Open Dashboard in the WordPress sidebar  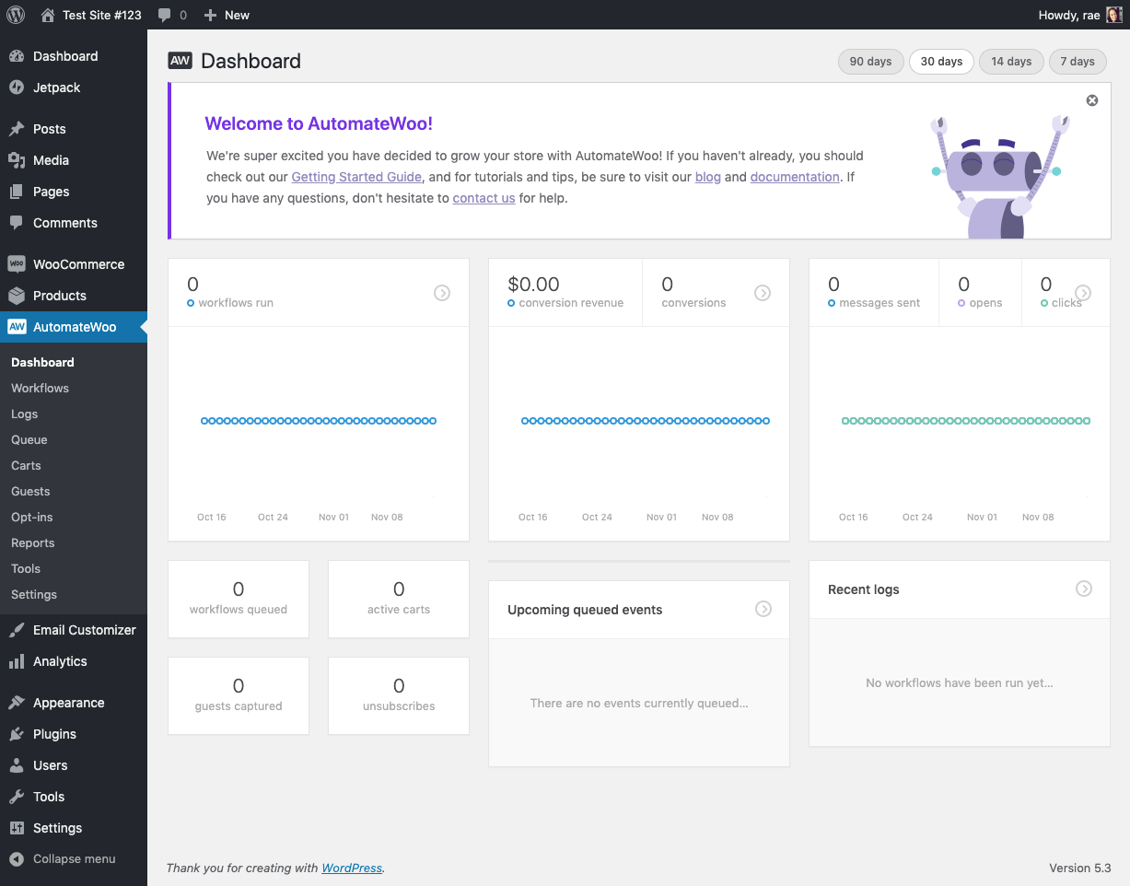click(74, 56)
